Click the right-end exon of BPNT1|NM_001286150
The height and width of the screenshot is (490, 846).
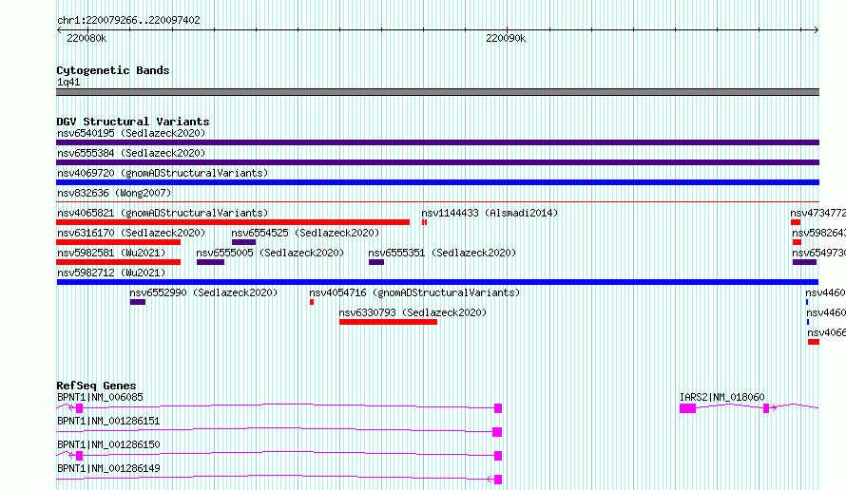(x=498, y=456)
